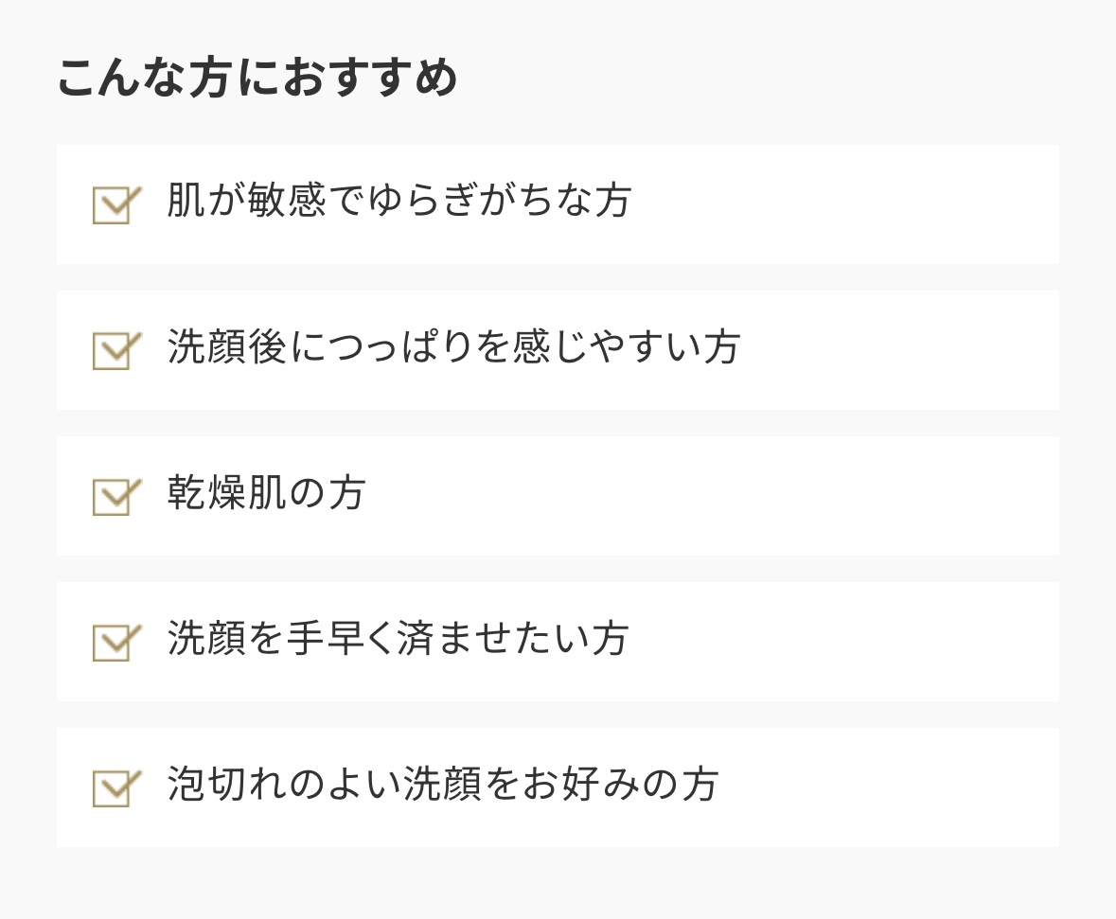This screenshot has height=919, width=1116.
Task: Click the word お好み in the last item
Action: coord(583,785)
